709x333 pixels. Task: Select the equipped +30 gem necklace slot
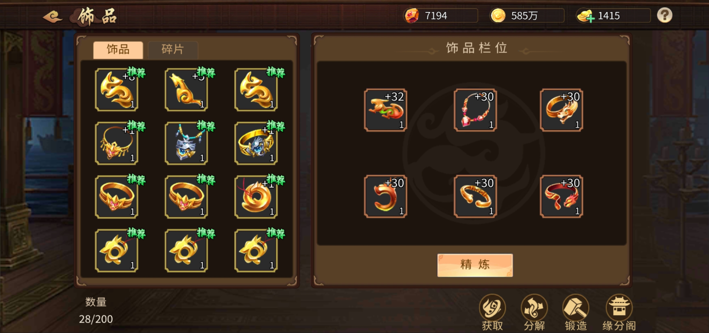[475, 110]
